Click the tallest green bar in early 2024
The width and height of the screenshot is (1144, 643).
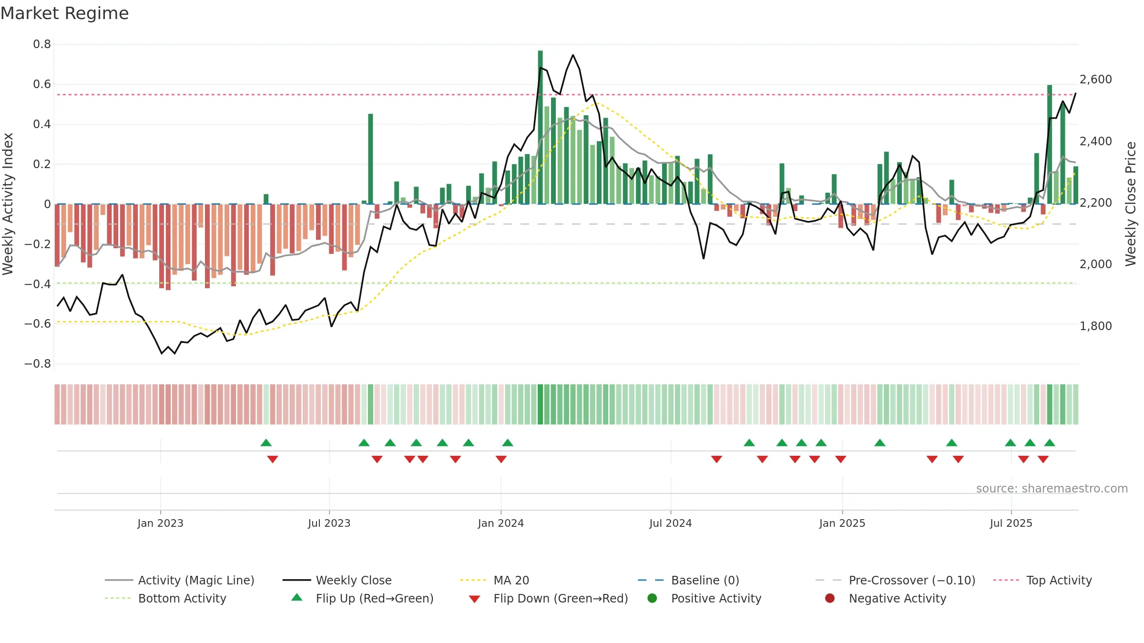coord(540,127)
